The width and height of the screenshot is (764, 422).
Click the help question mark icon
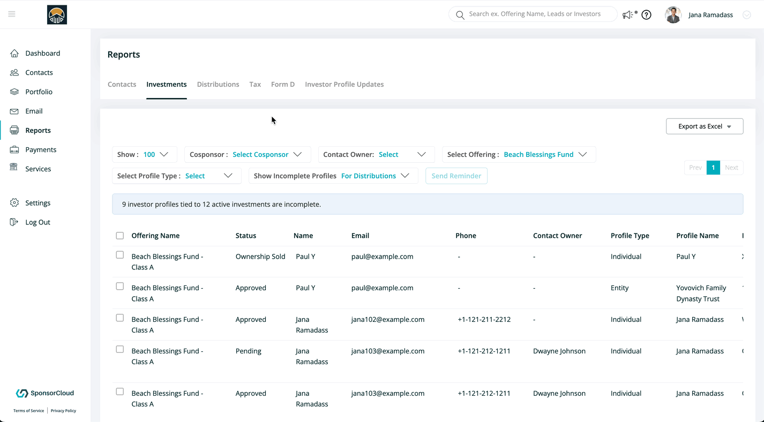click(646, 15)
